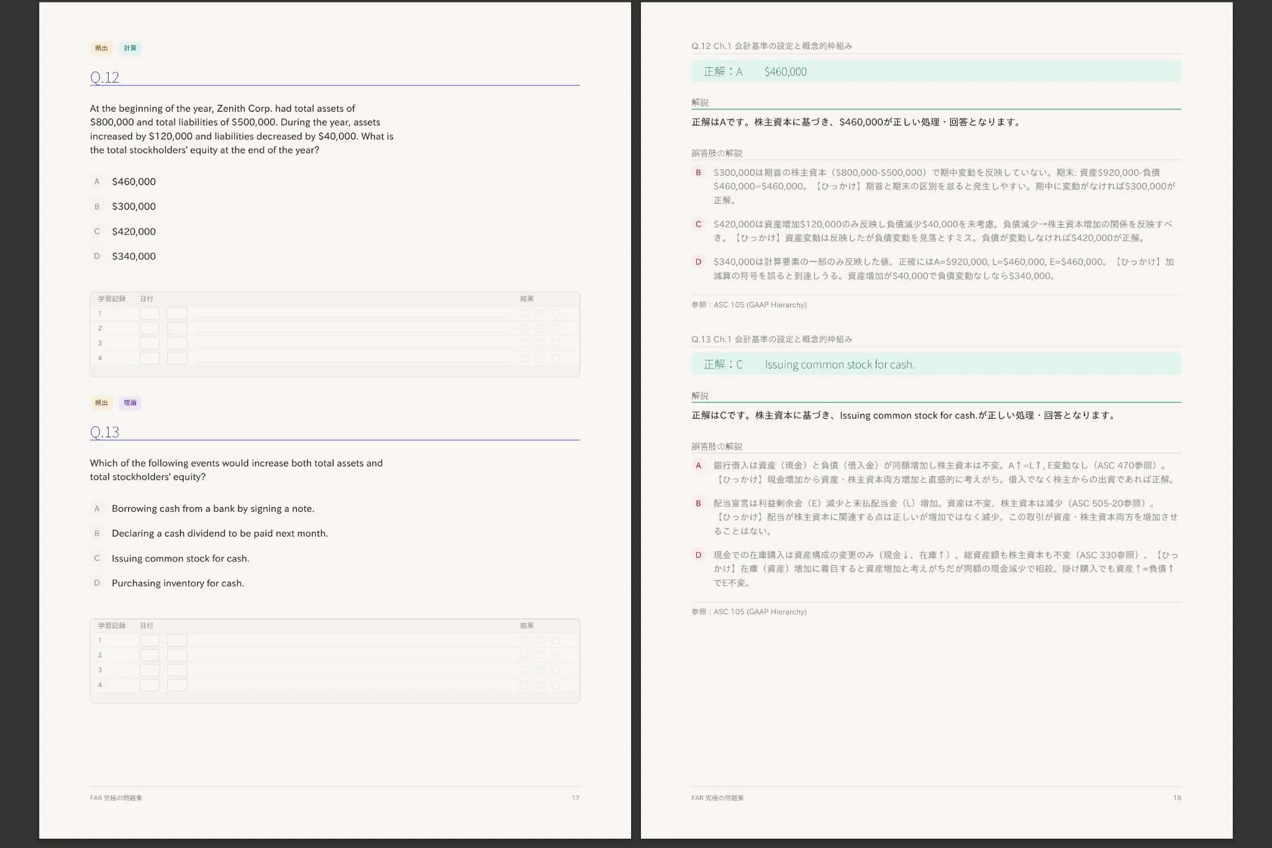Click the 理論 tag above Q.13

coord(130,403)
